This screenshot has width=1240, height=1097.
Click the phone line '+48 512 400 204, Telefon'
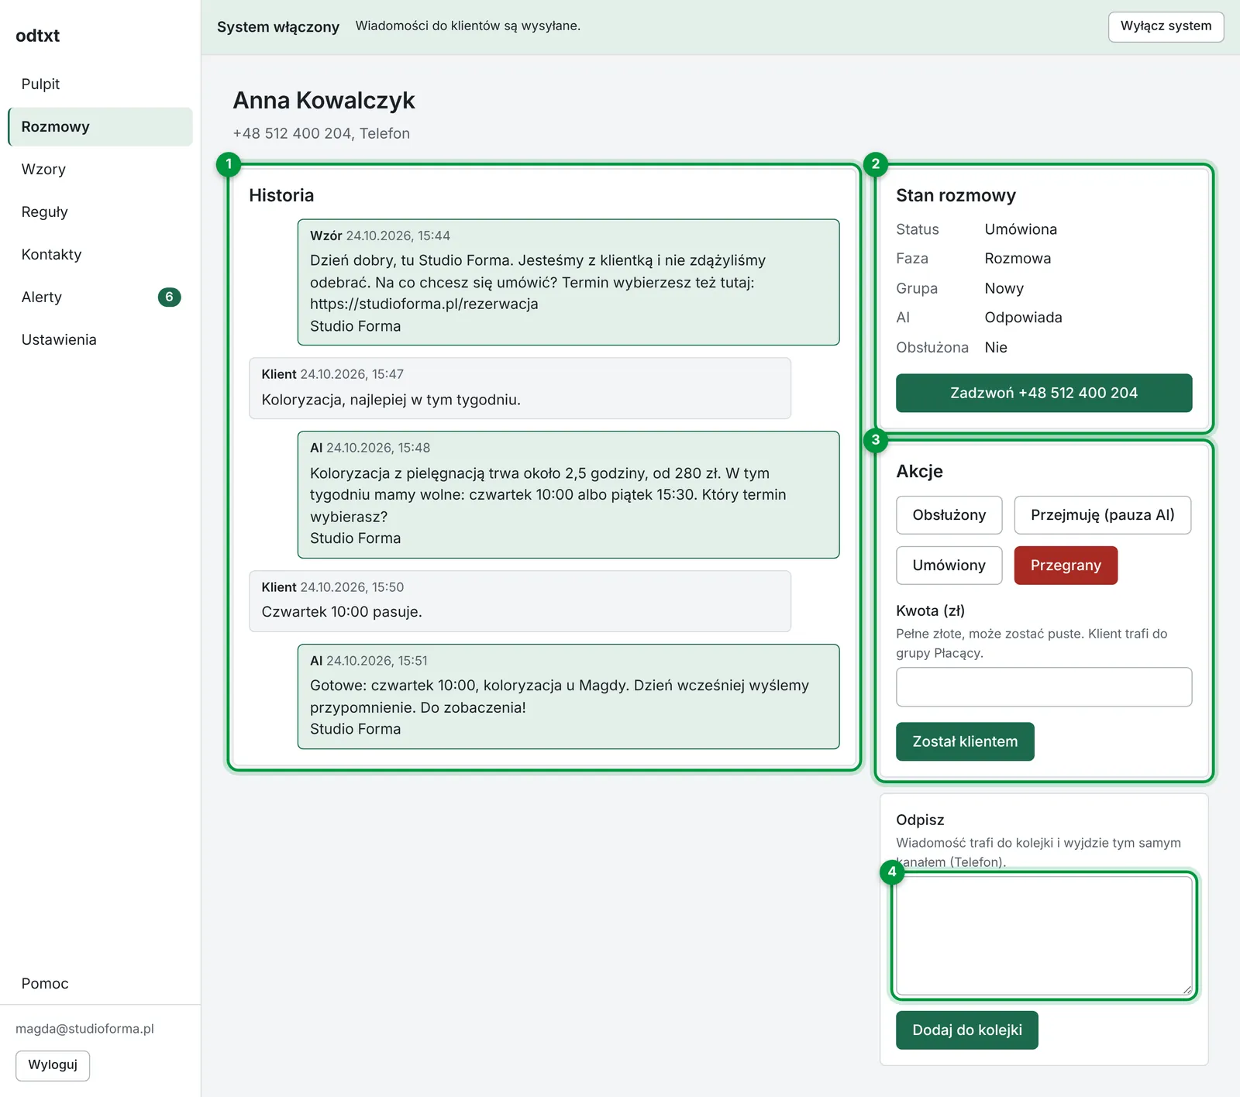pos(322,133)
